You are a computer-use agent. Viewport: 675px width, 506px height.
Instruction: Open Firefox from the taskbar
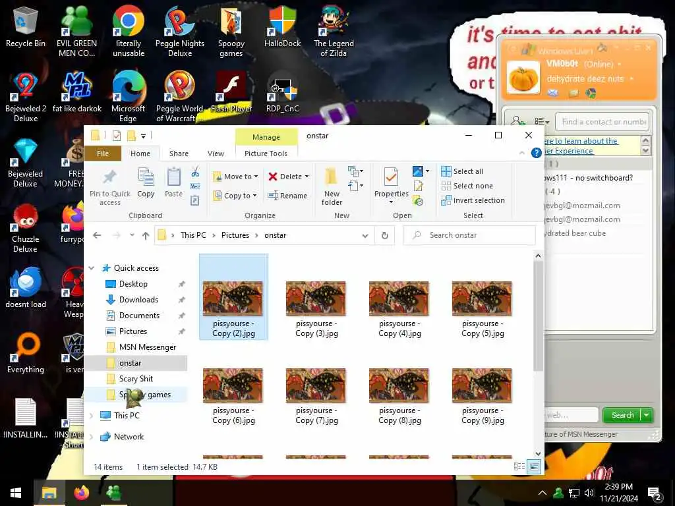(81, 493)
